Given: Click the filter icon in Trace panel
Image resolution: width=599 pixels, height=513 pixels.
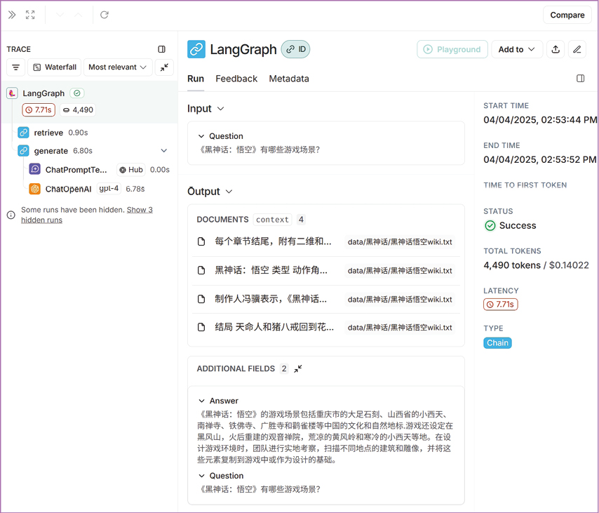Looking at the screenshot, I should click(x=16, y=67).
